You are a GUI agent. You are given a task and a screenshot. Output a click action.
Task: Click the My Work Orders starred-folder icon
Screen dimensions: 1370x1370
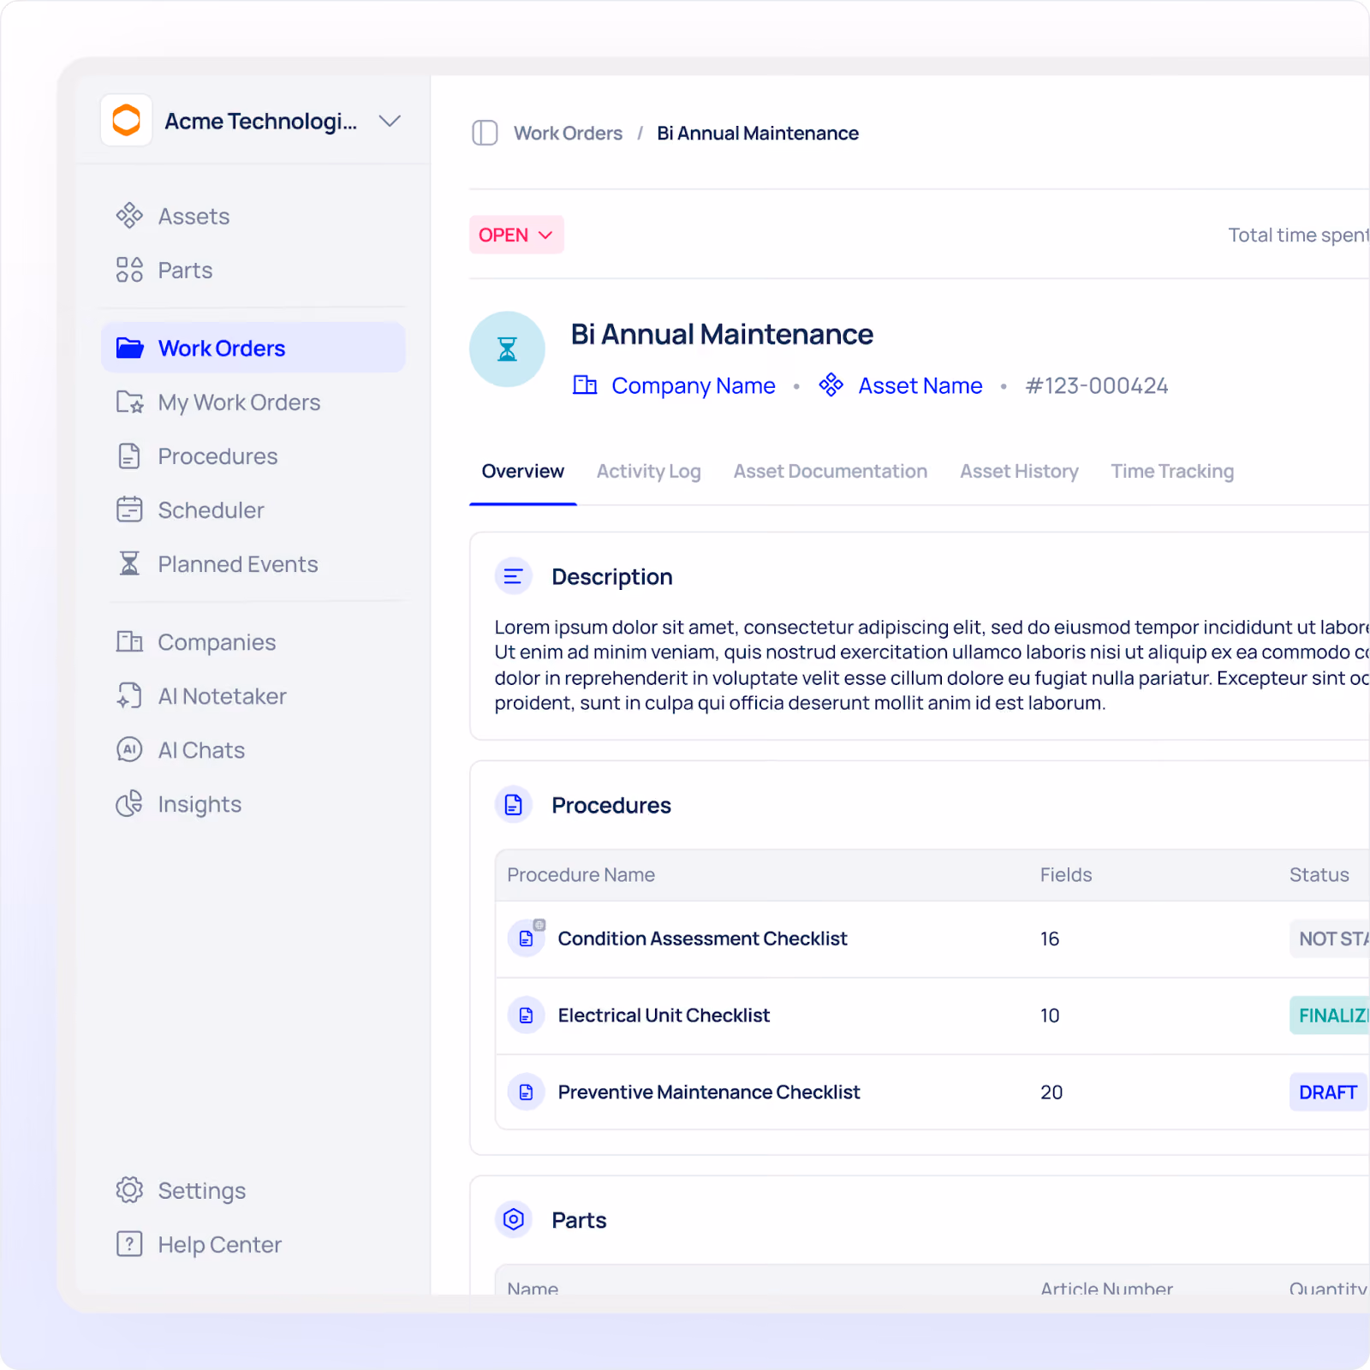pyautogui.click(x=129, y=402)
